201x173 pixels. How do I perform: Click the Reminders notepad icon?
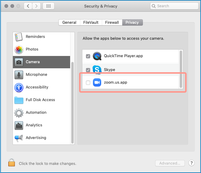pyautogui.click(x=19, y=37)
